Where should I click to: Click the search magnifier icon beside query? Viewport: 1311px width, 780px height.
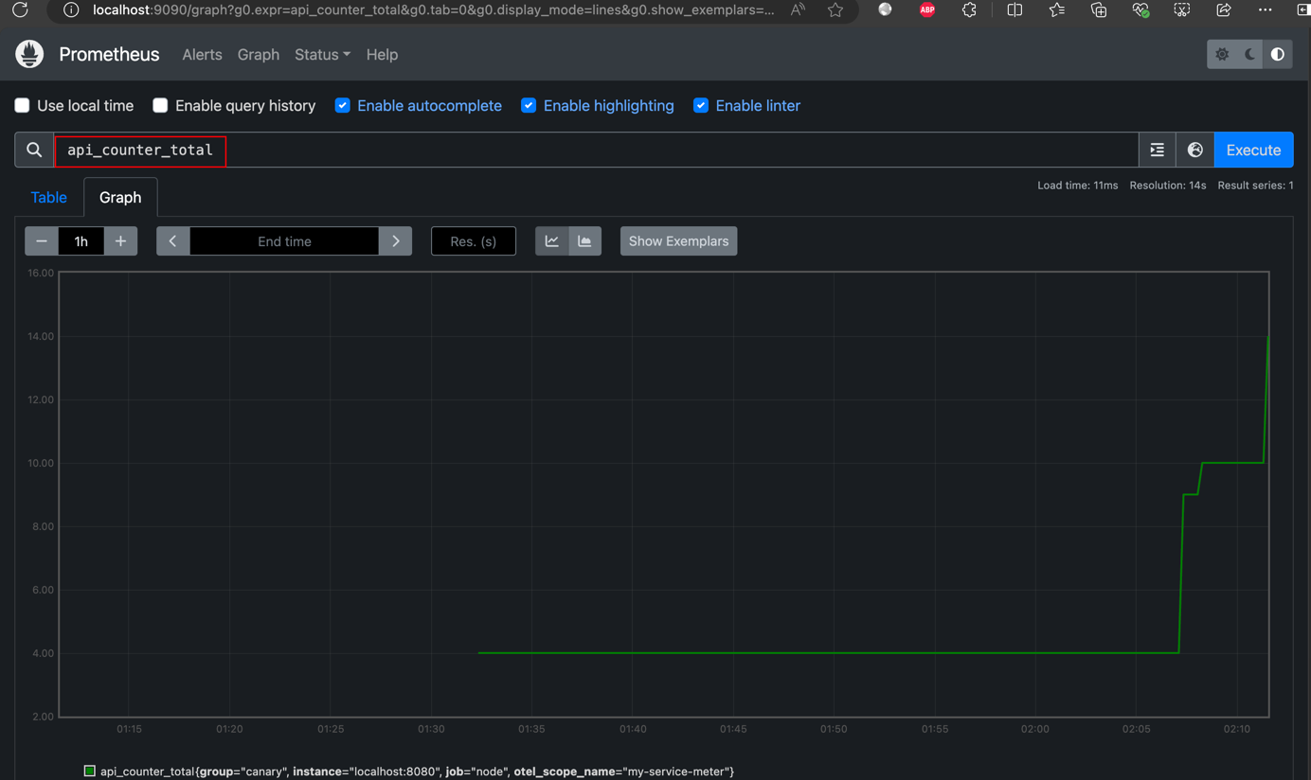click(34, 150)
